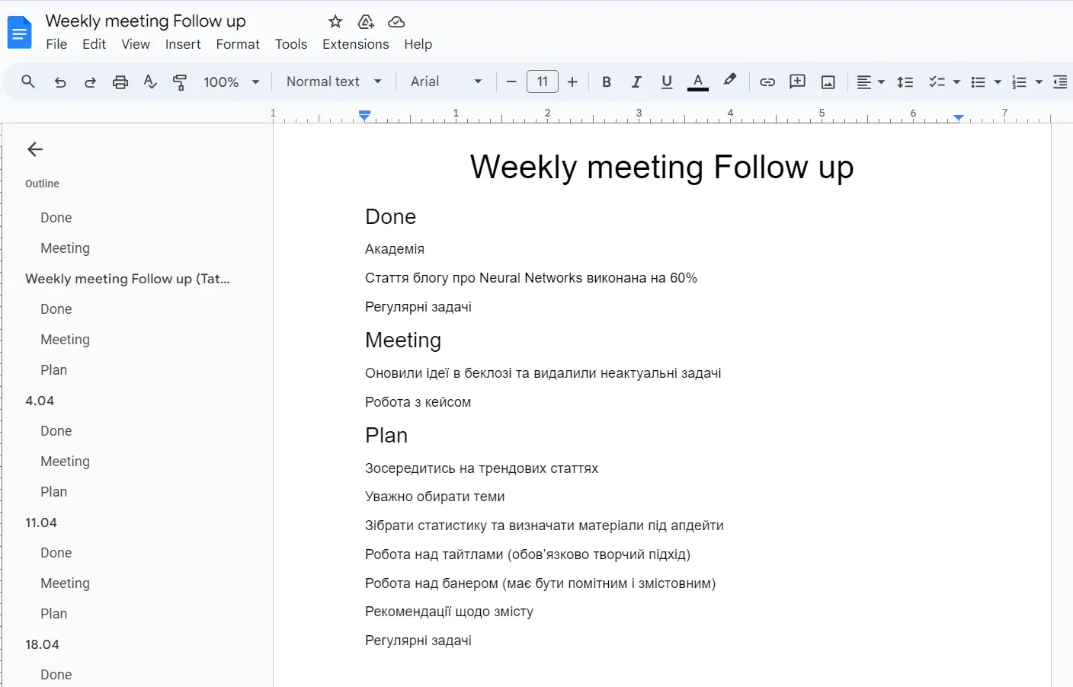This screenshot has height=687, width=1073.
Task: Insert an image
Action: (x=828, y=81)
